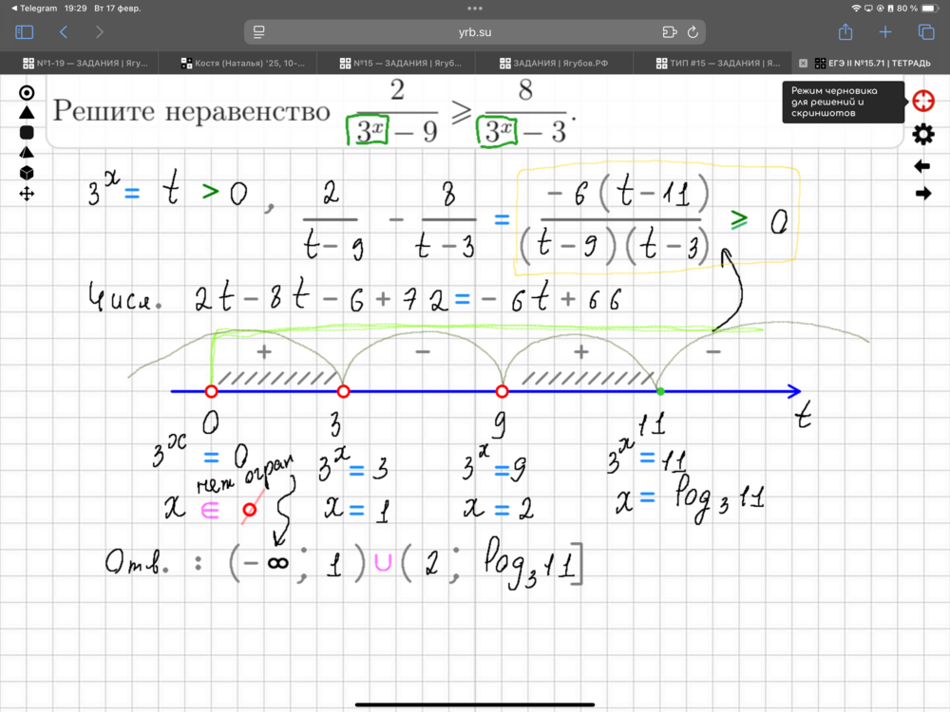
Task: Select the rounded square shape tool
Action: click(27, 132)
